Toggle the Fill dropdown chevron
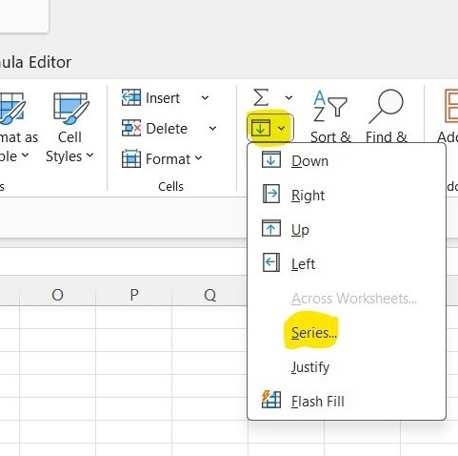This screenshot has width=458, height=456. coord(281,129)
